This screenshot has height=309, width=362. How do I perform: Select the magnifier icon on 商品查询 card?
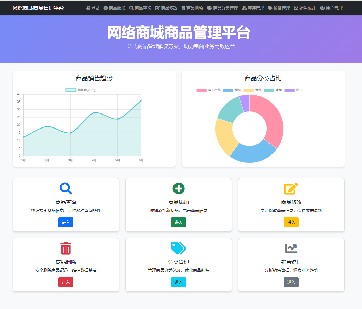pos(66,188)
